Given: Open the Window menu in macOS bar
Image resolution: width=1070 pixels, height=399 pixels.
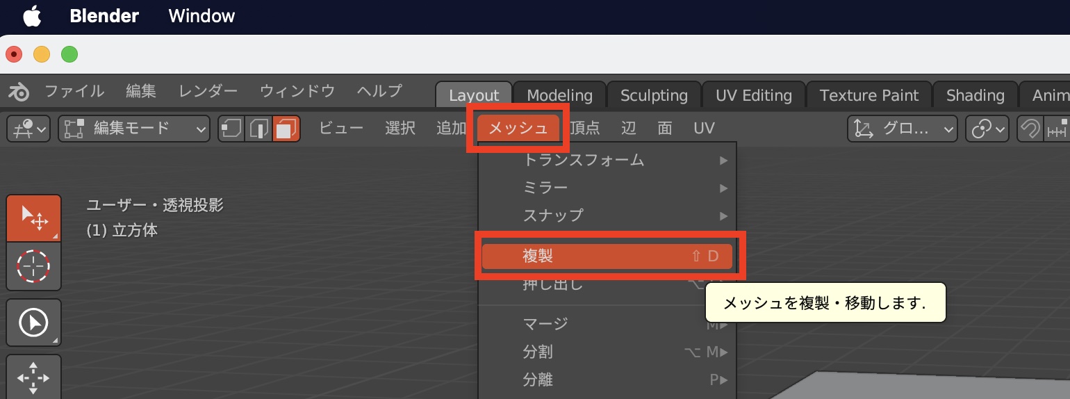Looking at the screenshot, I should (x=201, y=16).
